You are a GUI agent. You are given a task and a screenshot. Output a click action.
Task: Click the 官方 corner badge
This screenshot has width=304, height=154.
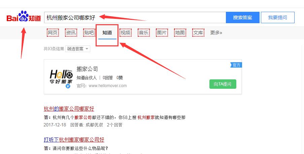pos(236,65)
